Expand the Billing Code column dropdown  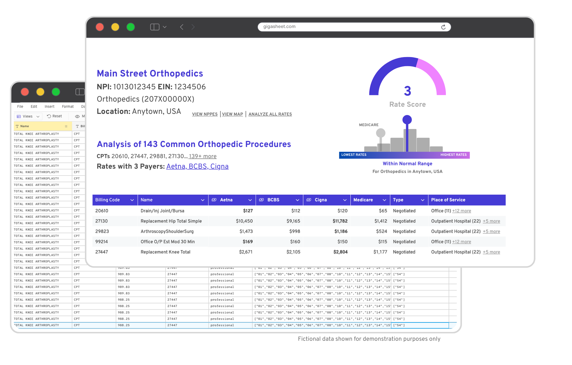click(132, 200)
